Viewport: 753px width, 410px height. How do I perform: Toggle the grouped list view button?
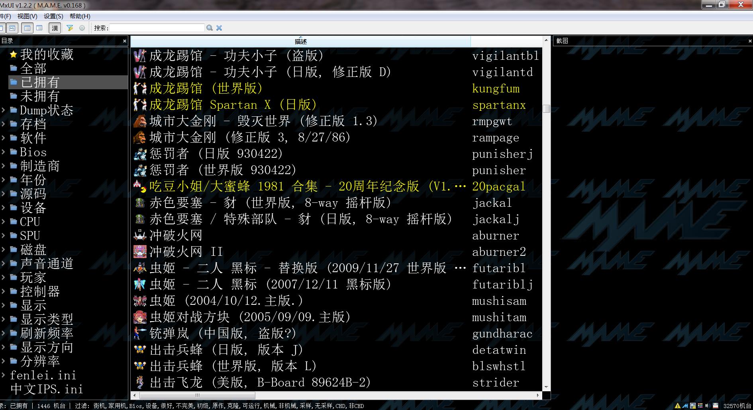point(39,28)
